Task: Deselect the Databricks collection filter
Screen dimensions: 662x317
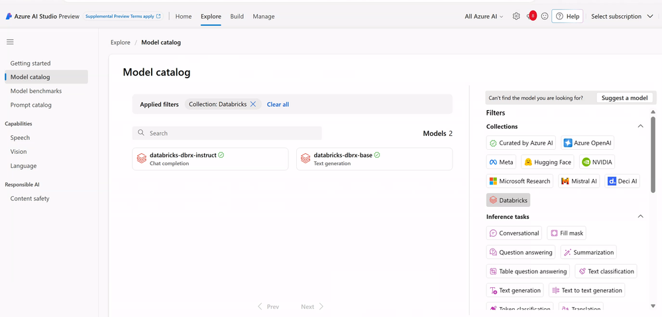Action: (x=508, y=200)
